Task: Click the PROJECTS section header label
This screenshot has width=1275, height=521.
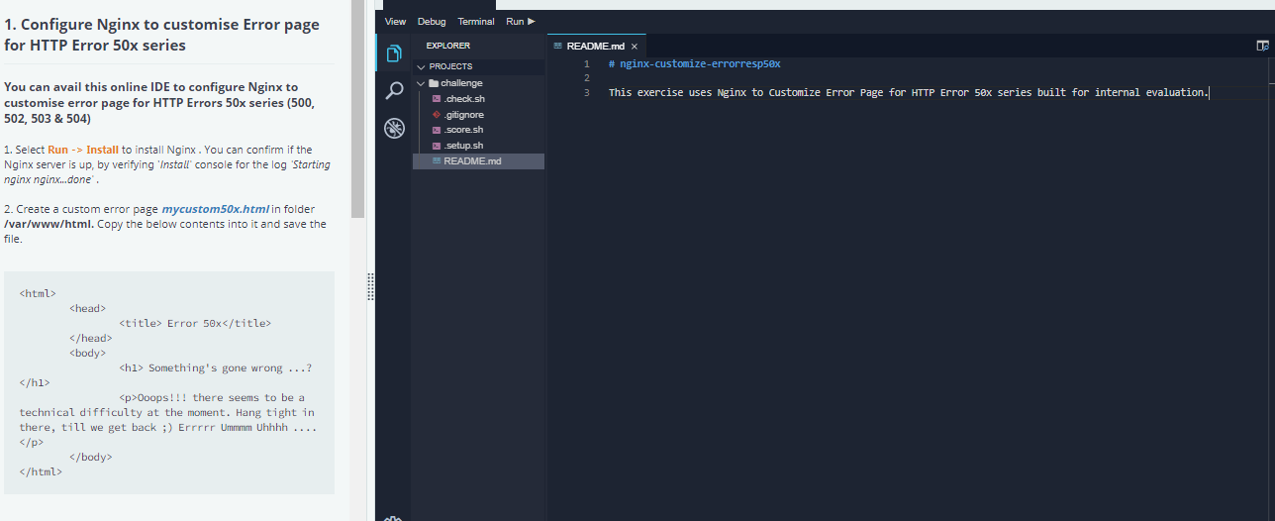Action: (x=450, y=66)
